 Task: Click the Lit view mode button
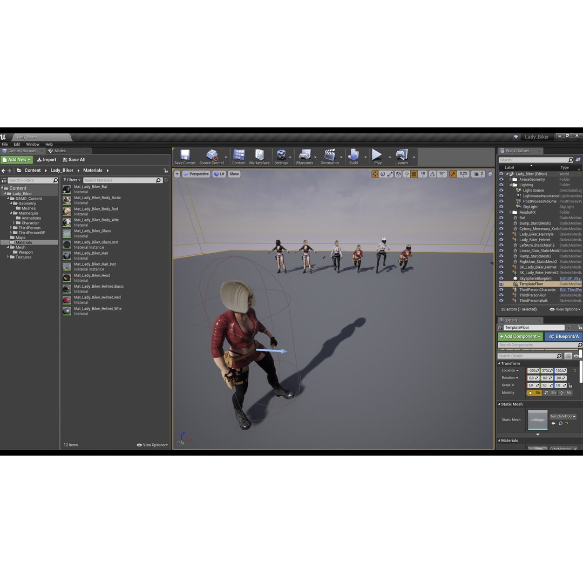(219, 174)
